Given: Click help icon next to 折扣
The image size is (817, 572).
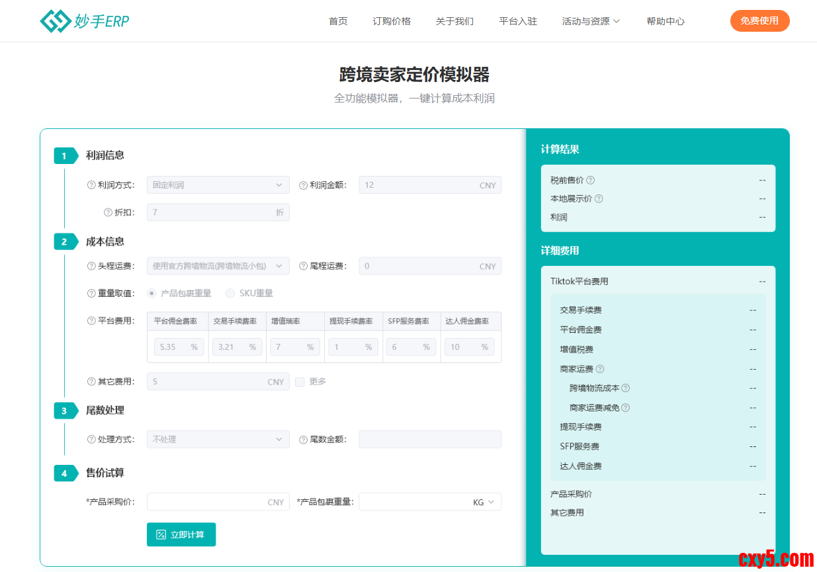Looking at the screenshot, I should tap(108, 212).
